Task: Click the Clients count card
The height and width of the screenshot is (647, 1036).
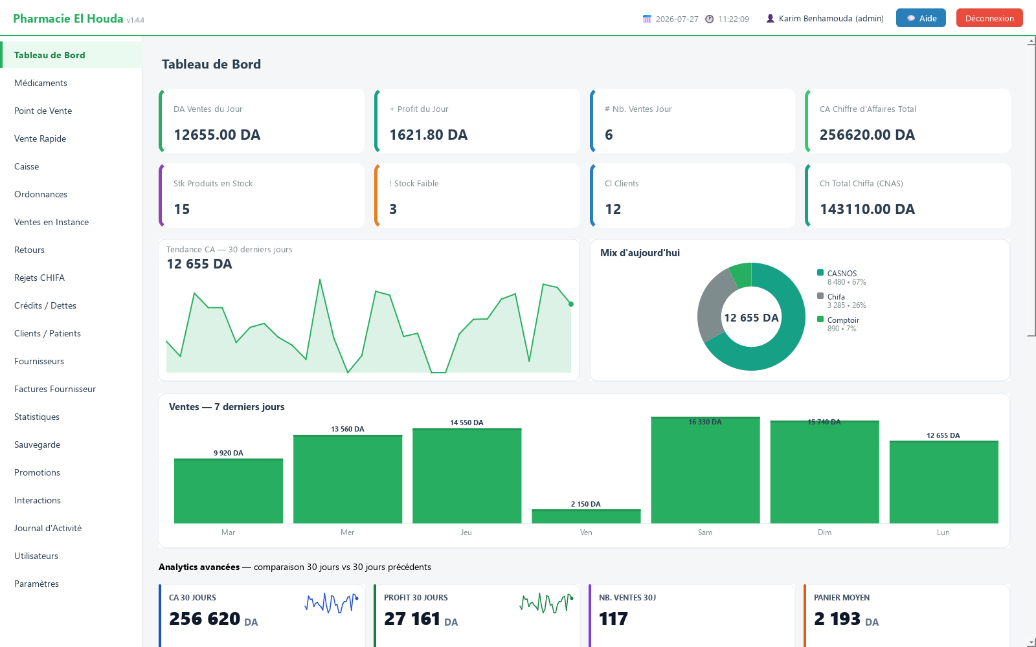Action: (x=692, y=195)
